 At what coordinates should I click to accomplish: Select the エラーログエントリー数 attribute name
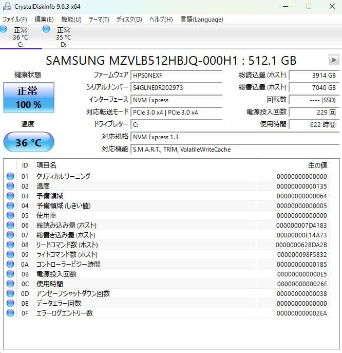point(65,313)
